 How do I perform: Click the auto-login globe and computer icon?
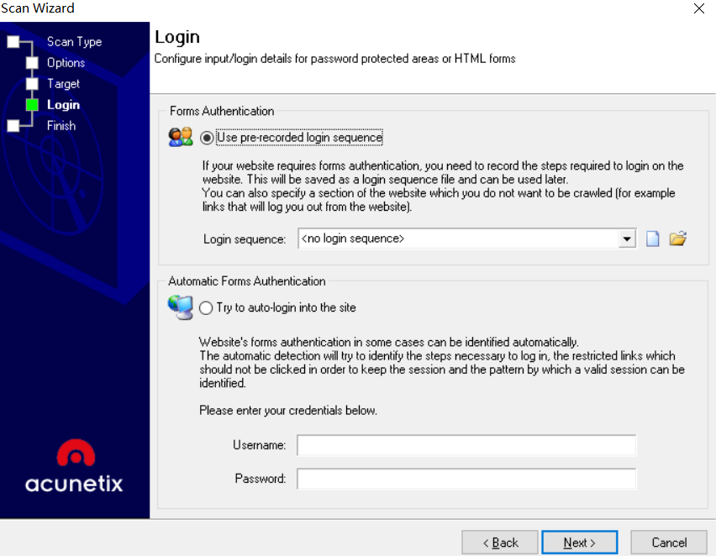coord(181,307)
